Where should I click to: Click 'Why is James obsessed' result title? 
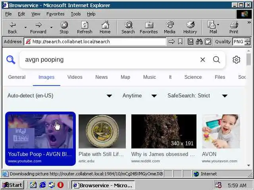pos(163,154)
